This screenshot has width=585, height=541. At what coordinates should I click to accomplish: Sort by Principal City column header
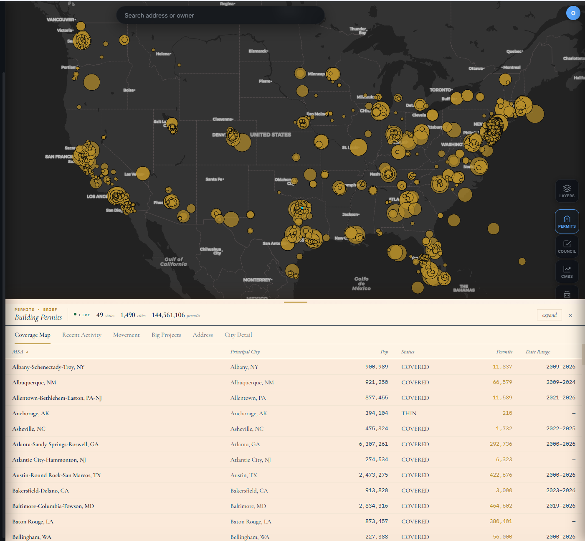pos(245,352)
